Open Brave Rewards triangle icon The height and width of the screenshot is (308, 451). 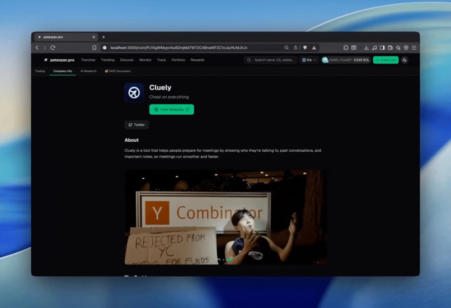coord(314,48)
